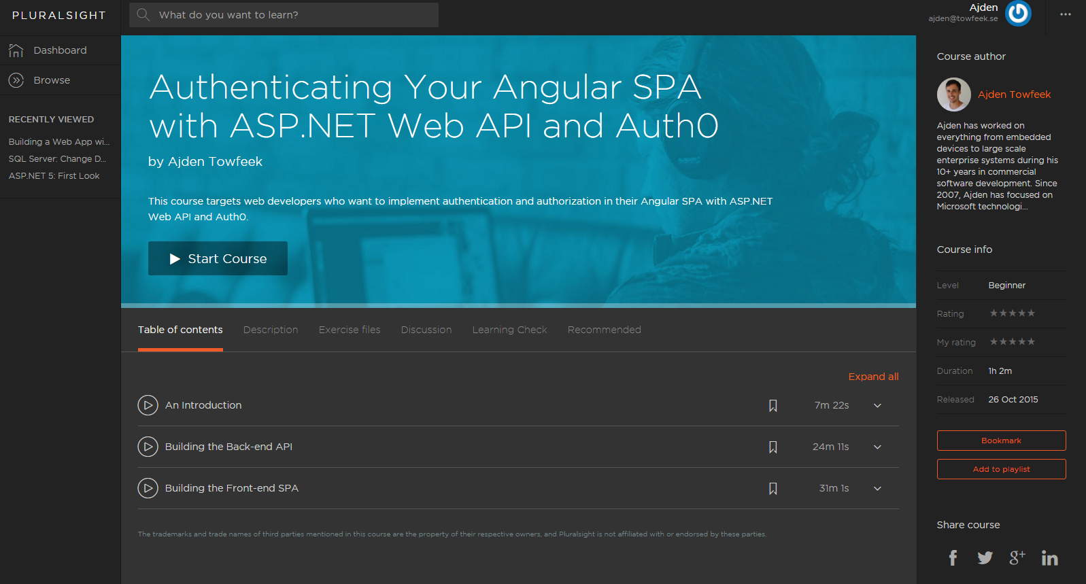Open the Browse arrows icon
Screen dimensions: 1086x584
16,80
